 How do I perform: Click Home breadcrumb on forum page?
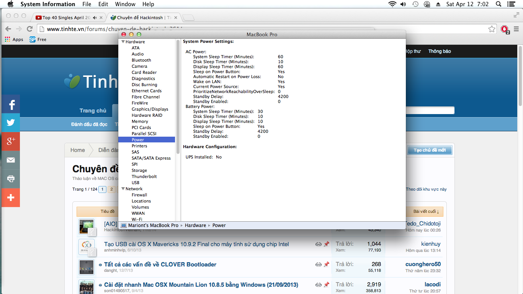(x=78, y=150)
